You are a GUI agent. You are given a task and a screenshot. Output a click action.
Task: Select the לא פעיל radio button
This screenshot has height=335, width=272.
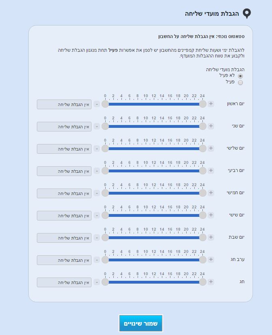click(x=240, y=76)
